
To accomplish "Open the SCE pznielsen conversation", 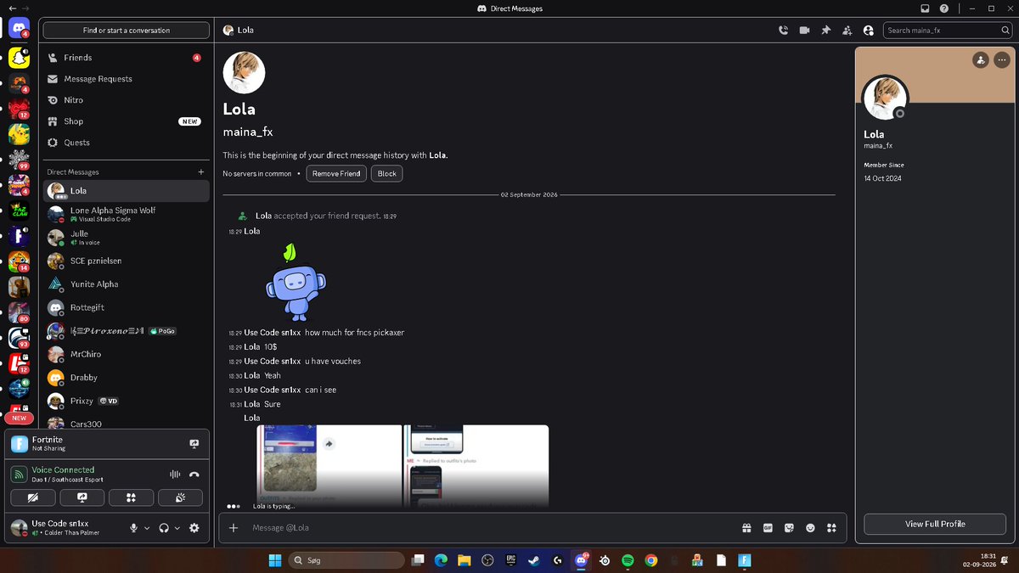I will click(x=126, y=261).
